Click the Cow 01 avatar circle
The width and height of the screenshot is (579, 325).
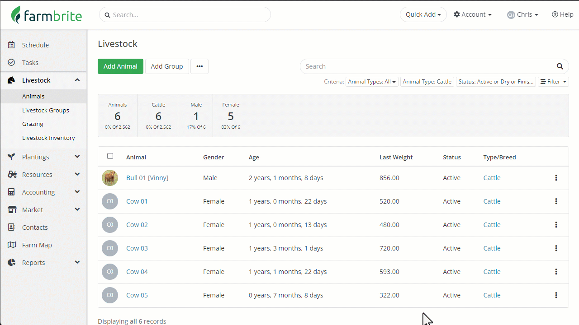coord(110,201)
